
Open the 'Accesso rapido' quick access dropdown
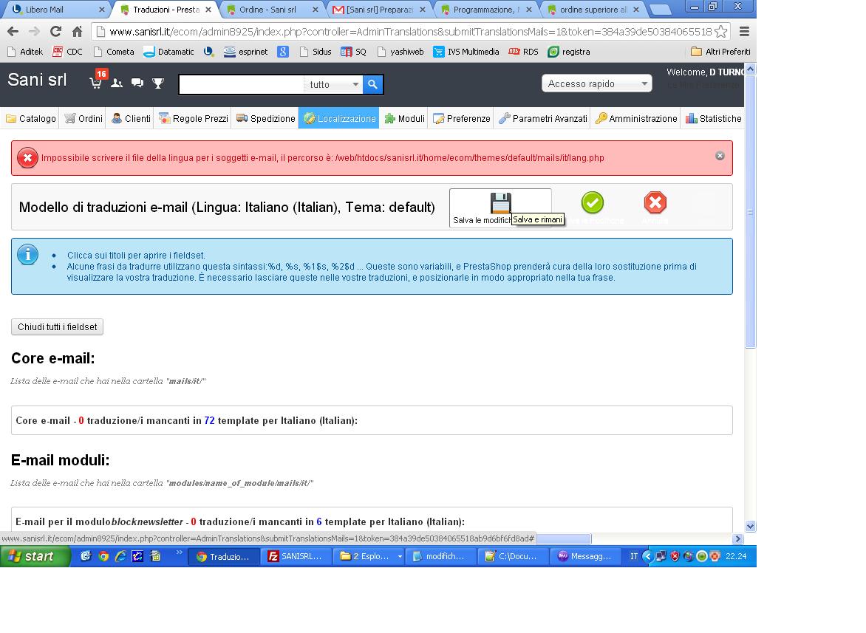596,83
